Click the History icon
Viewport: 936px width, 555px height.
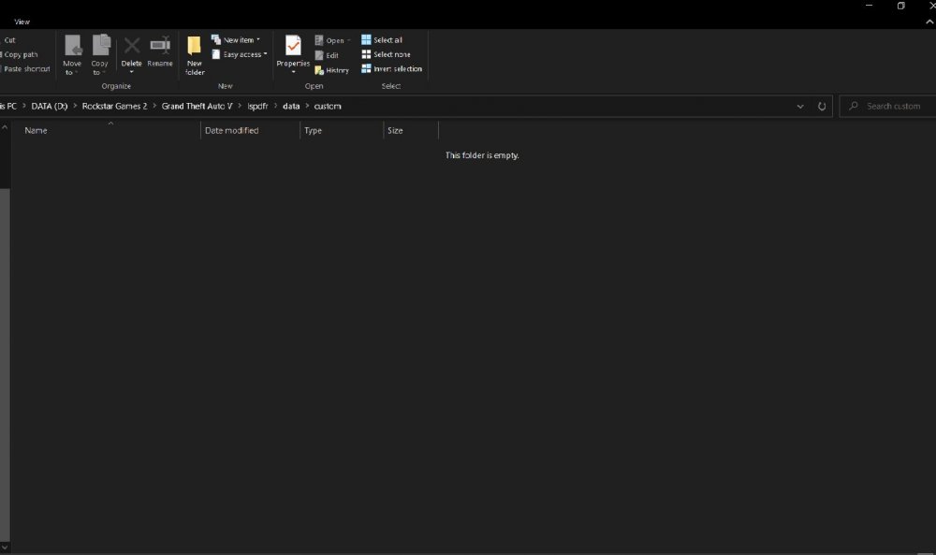coord(319,70)
